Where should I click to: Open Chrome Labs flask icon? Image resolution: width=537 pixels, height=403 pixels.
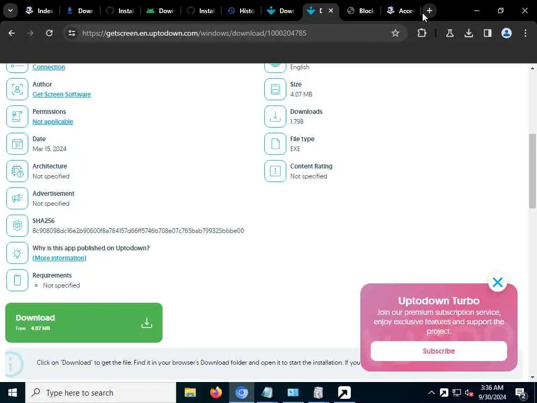tap(450, 33)
